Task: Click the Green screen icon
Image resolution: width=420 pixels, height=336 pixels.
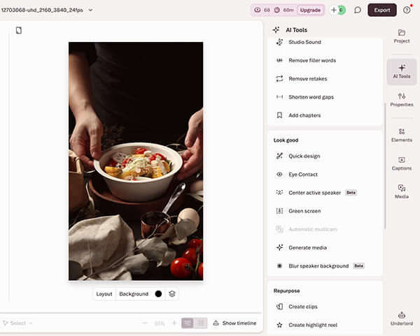Action: pos(279,211)
